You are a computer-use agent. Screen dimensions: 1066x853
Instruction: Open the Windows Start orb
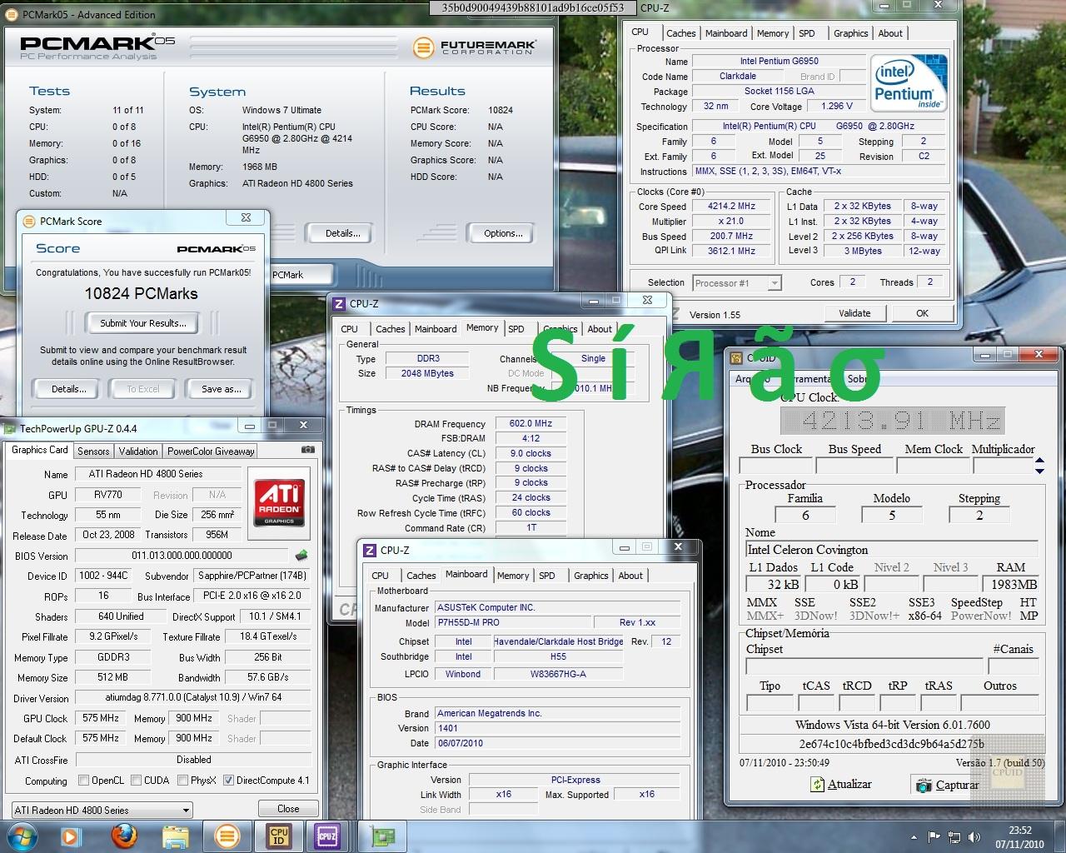tap(22, 836)
